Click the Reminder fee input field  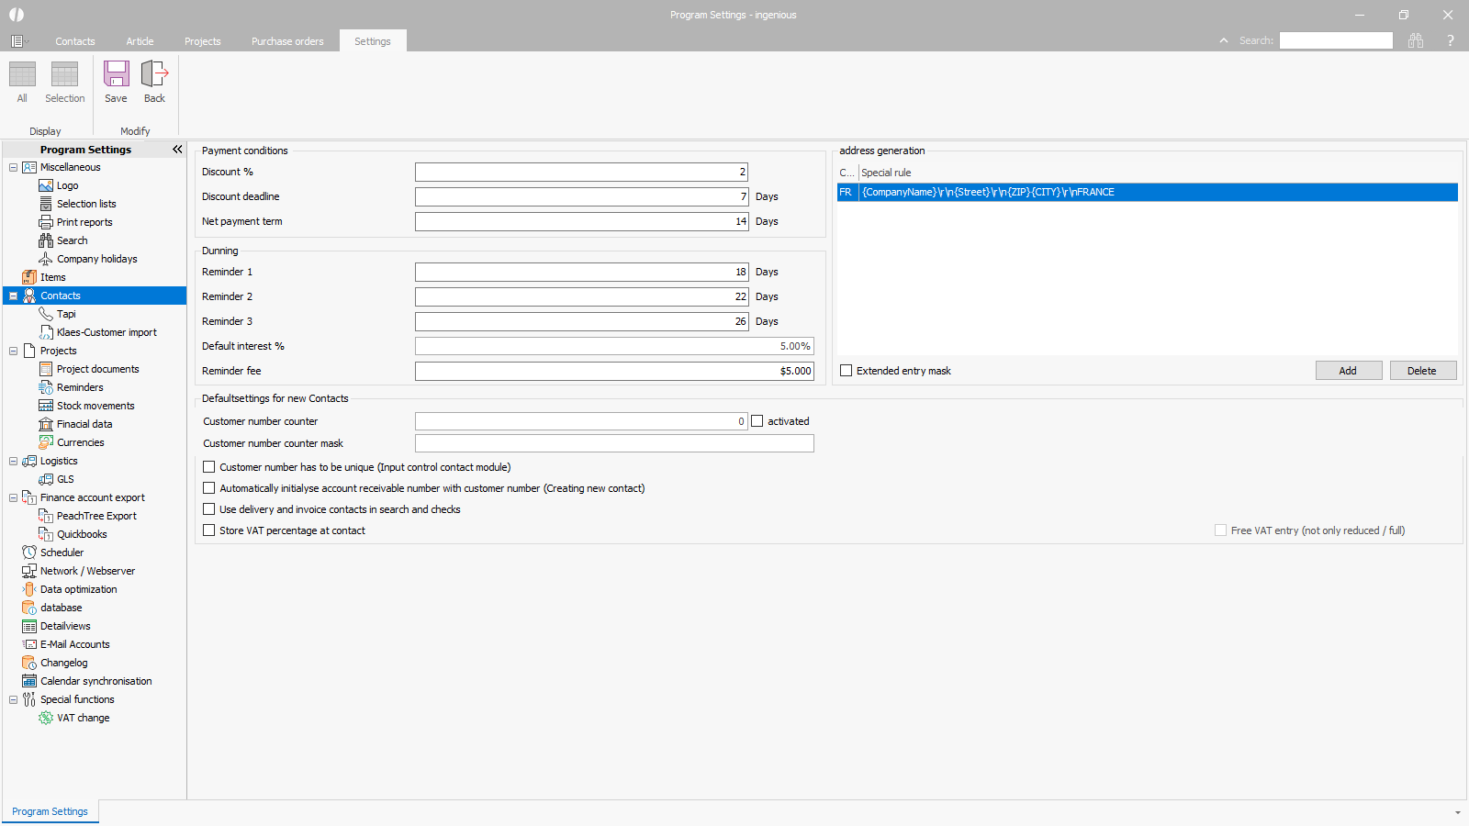(613, 371)
